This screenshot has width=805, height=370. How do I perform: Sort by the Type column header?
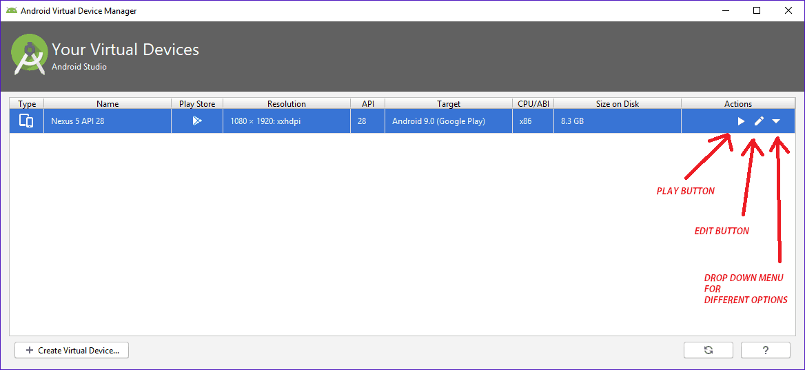(x=27, y=103)
